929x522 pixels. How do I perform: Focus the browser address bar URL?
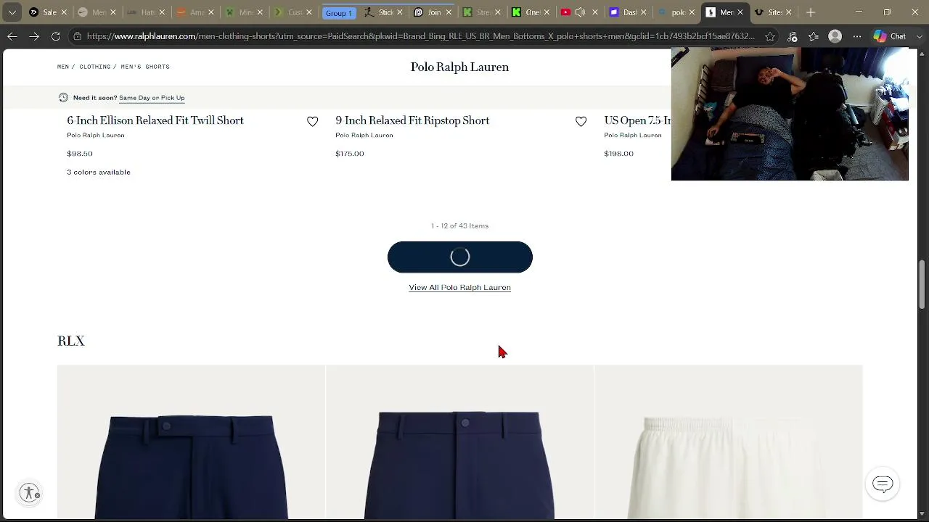pos(421,36)
